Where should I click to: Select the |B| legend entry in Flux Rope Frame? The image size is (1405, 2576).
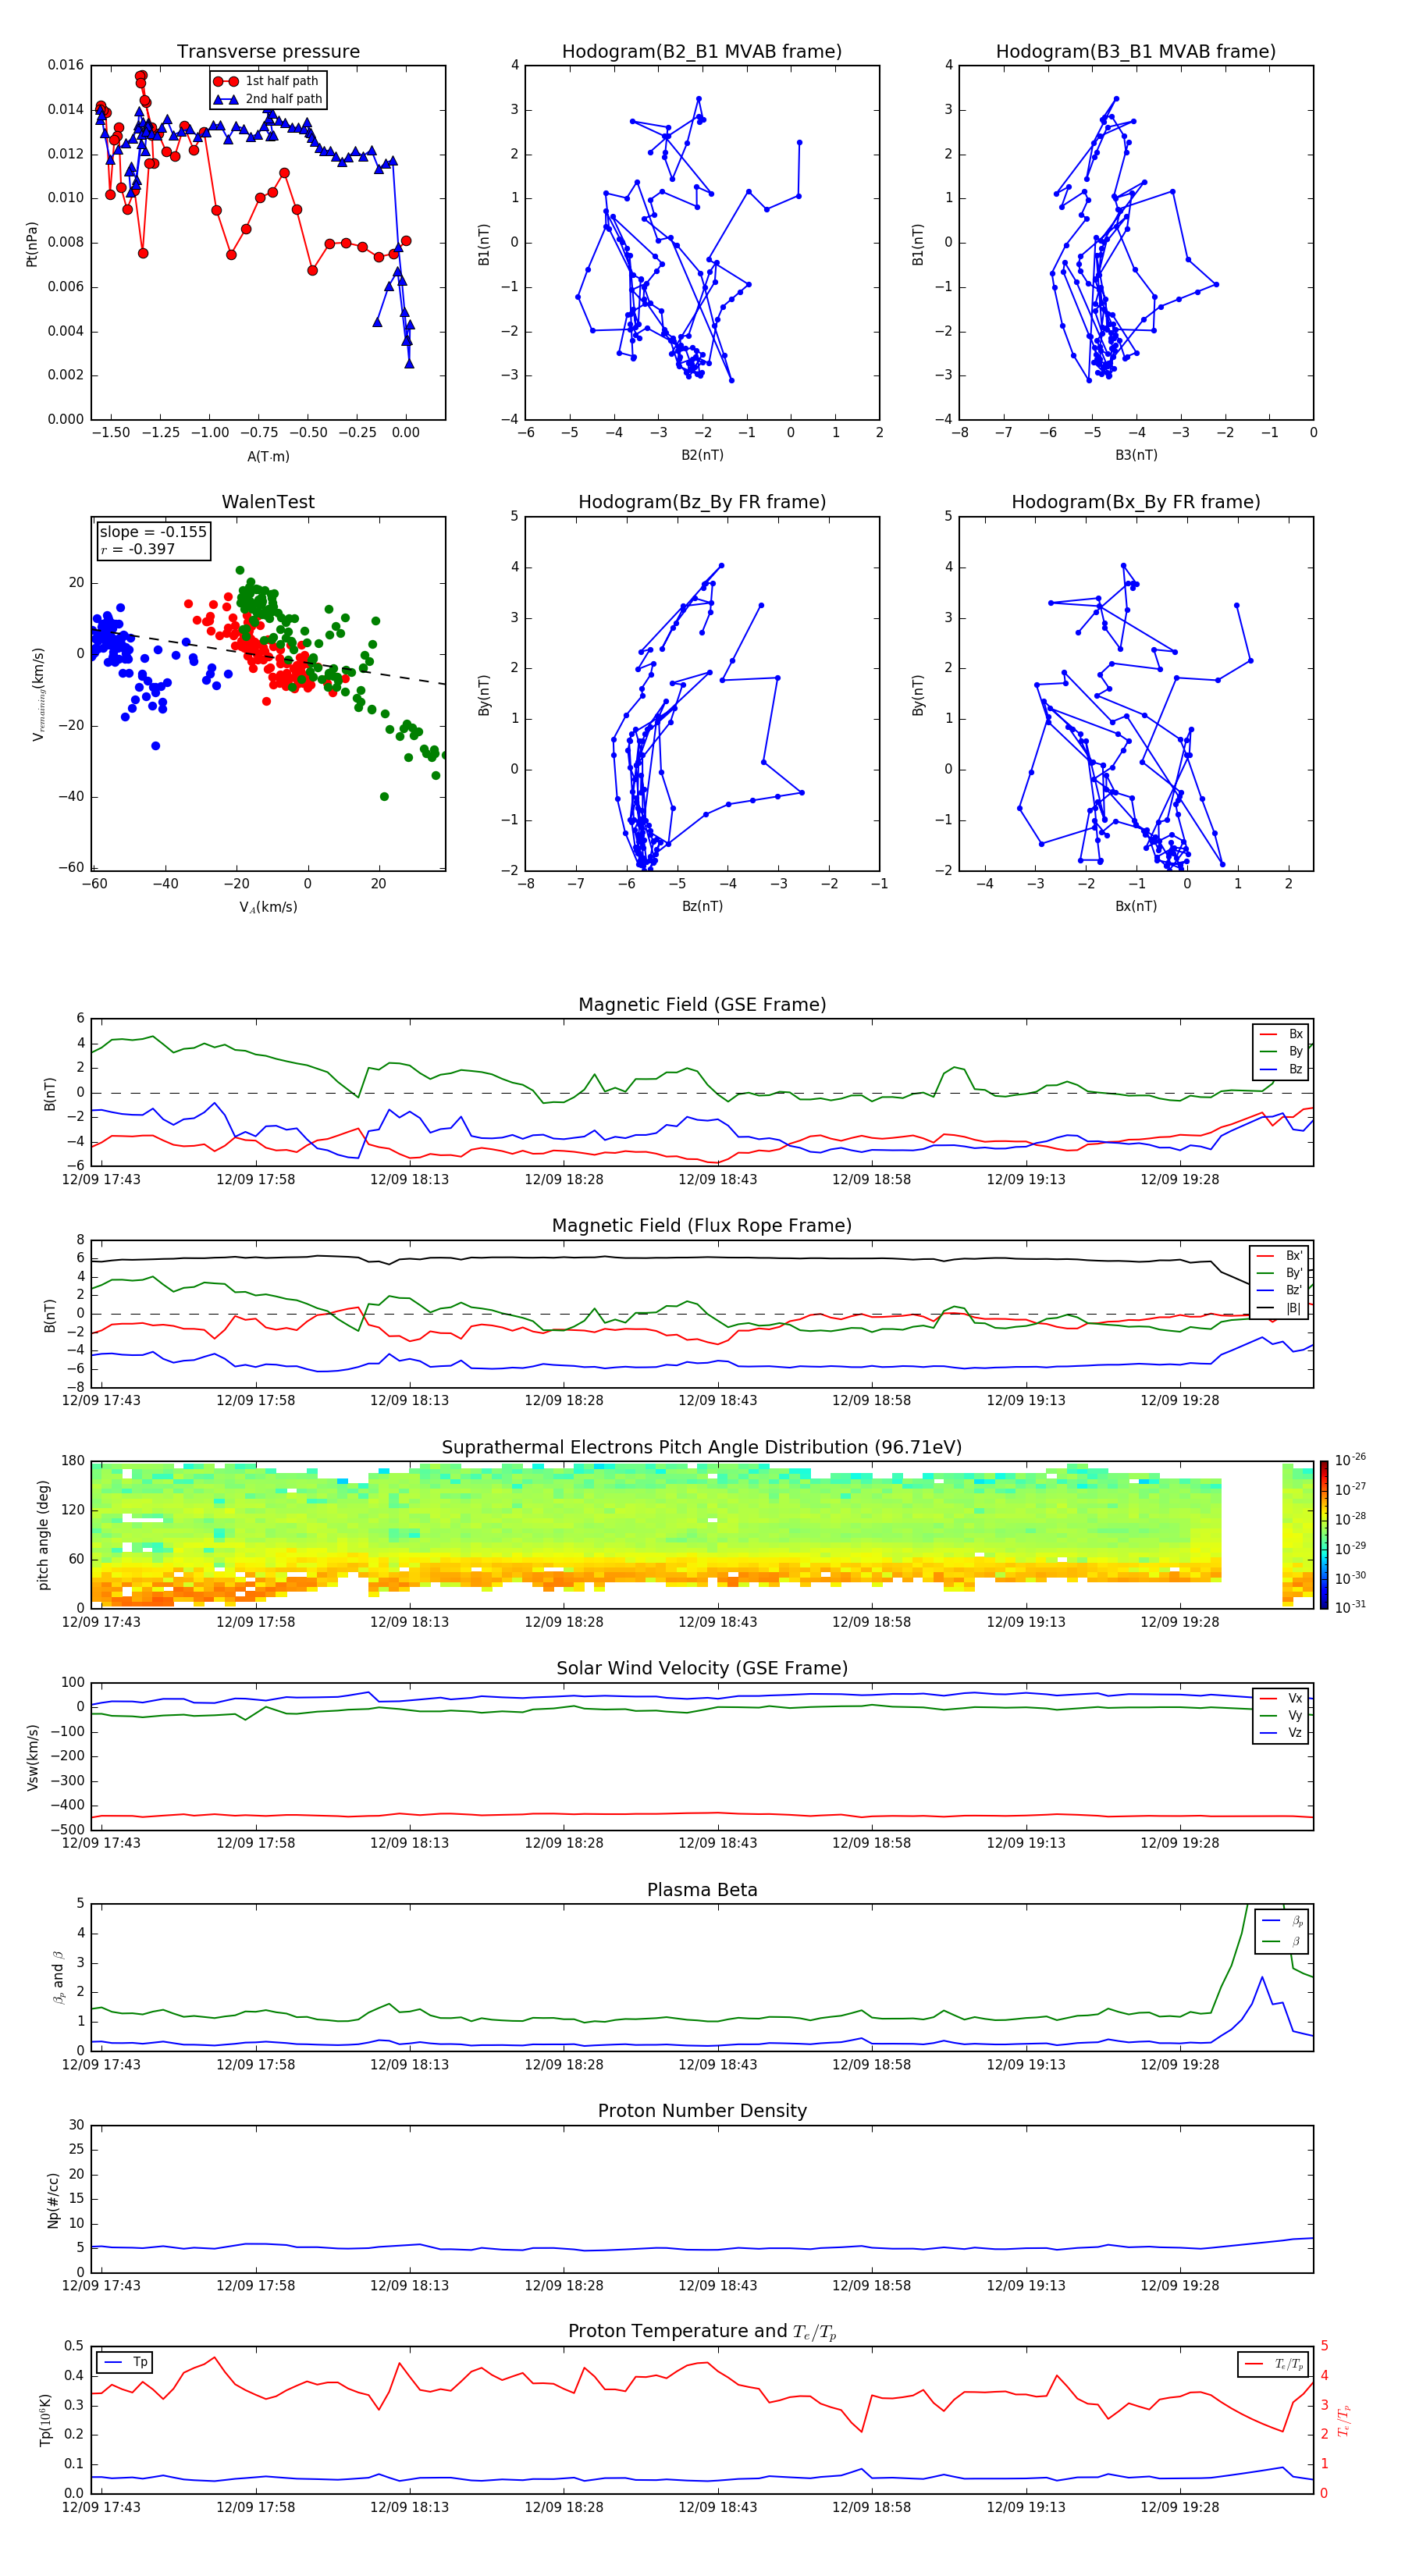1280,1309
